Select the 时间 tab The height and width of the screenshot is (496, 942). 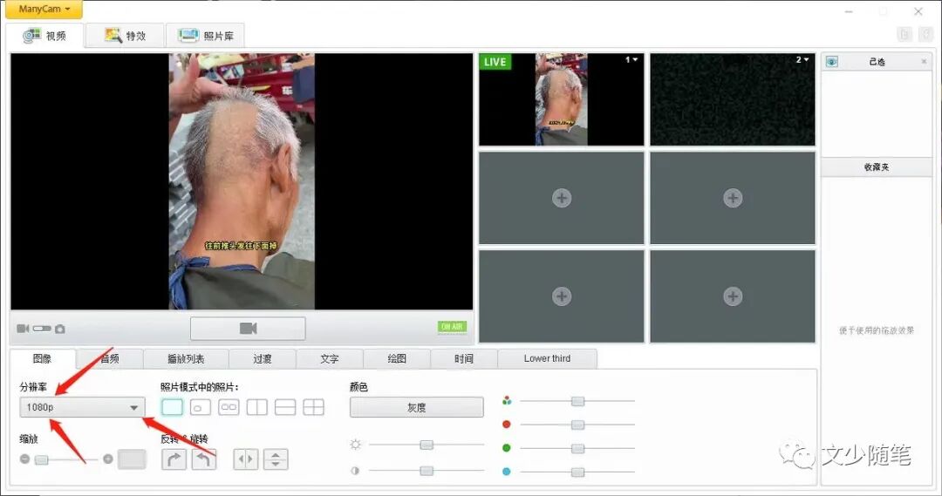[464, 358]
